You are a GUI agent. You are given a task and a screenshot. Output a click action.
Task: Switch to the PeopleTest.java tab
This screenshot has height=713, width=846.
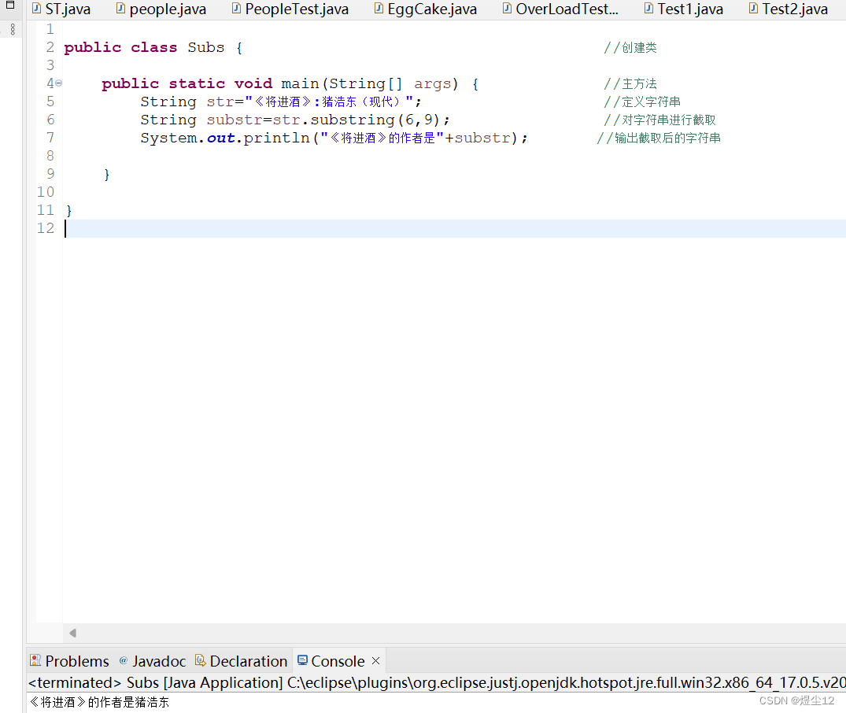click(x=290, y=9)
